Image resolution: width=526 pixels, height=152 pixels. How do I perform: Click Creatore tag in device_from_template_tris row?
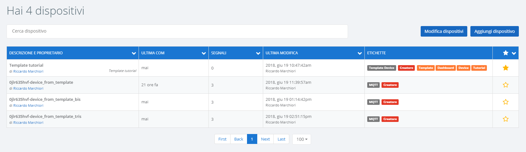pos(390,119)
